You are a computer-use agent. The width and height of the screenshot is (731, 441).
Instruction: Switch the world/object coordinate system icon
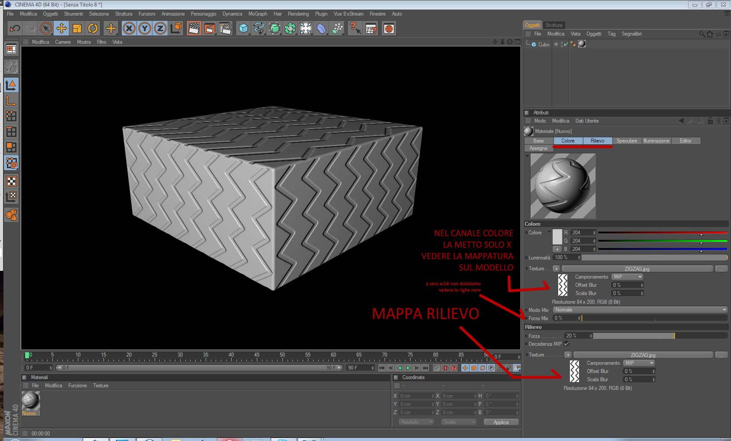click(x=176, y=29)
